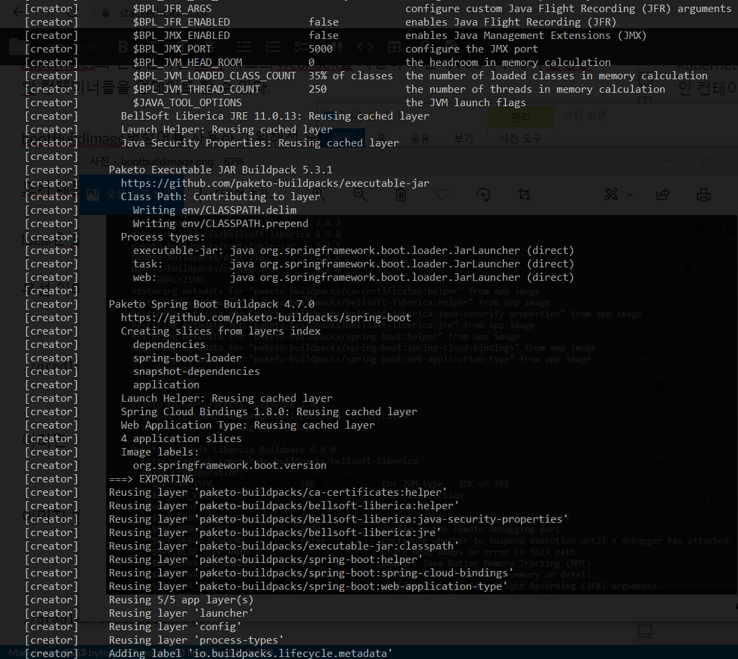
Task: Click the table icon in StackEdit toolbar
Action: pyautogui.click(x=394, y=47)
